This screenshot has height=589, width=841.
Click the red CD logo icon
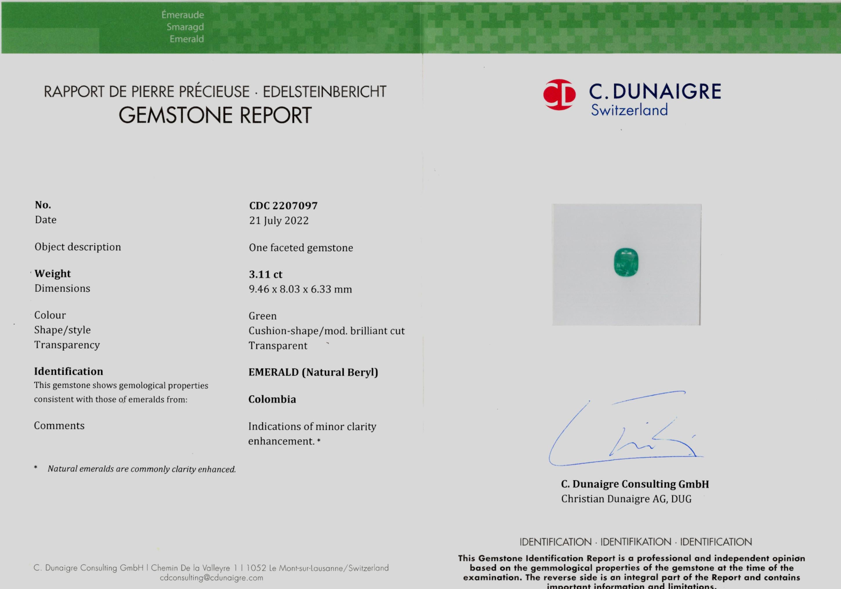[559, 95]
